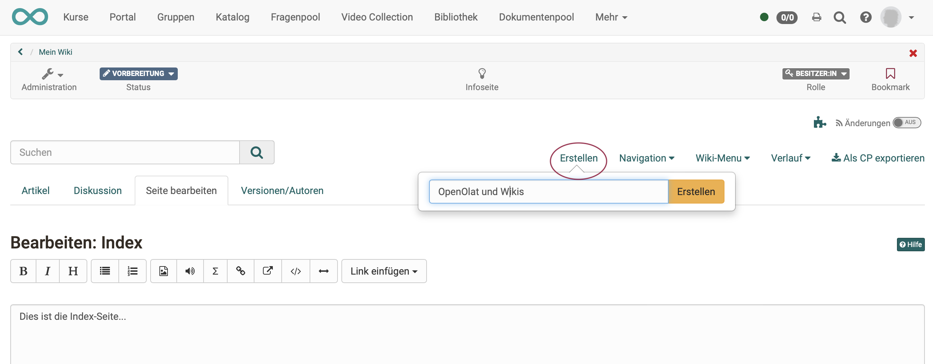Image resolution: width=933 pixels, height=364 pixels.
Task: Bookmark this wiki
Action: point(891,78)
